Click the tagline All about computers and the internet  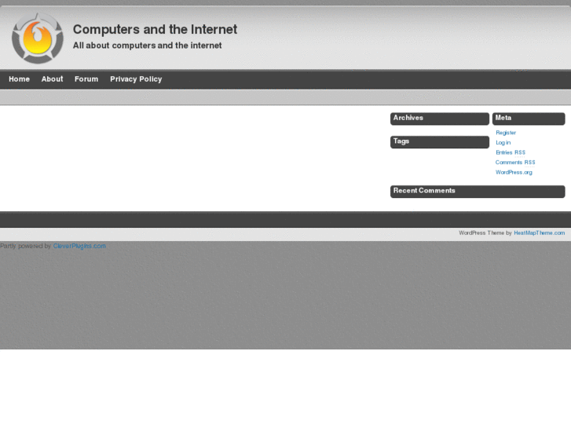pyautogui.click(x=147, y=46)
